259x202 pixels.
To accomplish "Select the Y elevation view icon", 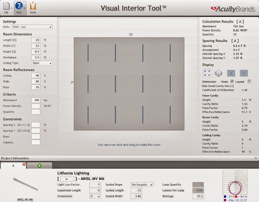I will click(x=244, y=73).
